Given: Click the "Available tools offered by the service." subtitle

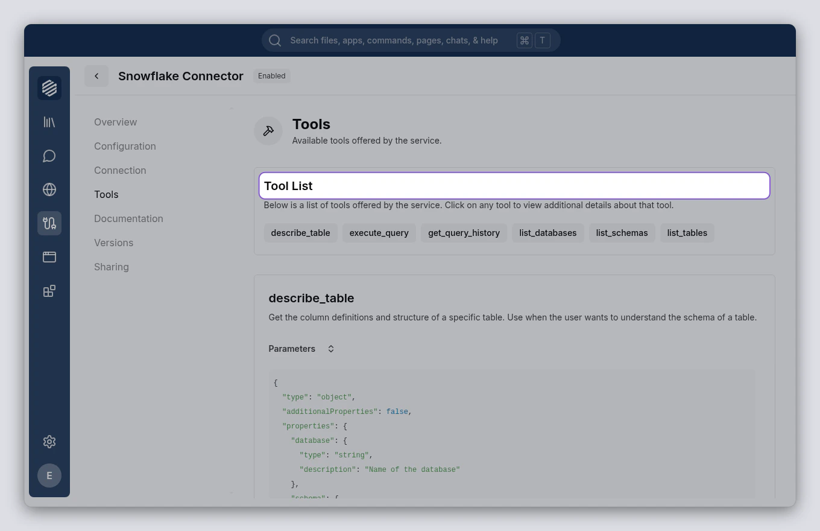Looking at the screenshot, I should [367, 141].
